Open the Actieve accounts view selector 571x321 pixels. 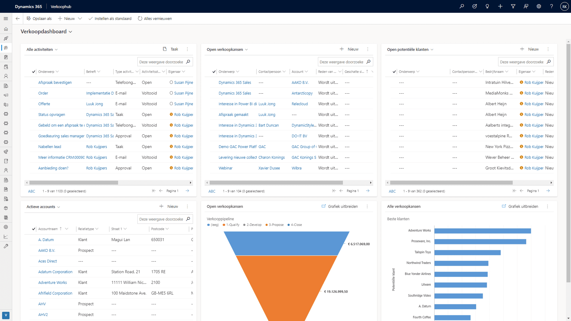(x=59, y=207)
